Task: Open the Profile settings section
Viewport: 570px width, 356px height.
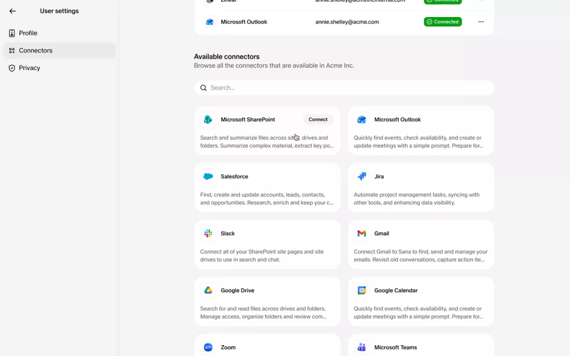Action: [x=59, y=33]
